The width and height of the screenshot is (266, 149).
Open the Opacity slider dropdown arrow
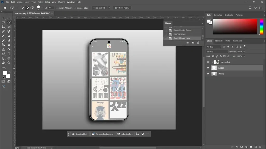click(x=244, y=52)
